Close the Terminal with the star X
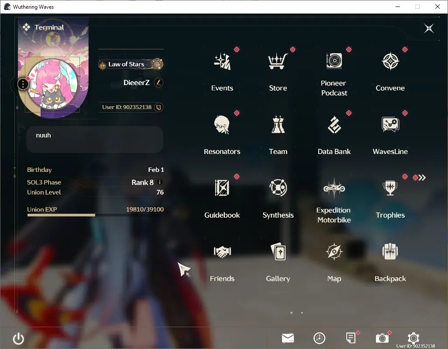448x349 pixels. click(x=429, y=28)
